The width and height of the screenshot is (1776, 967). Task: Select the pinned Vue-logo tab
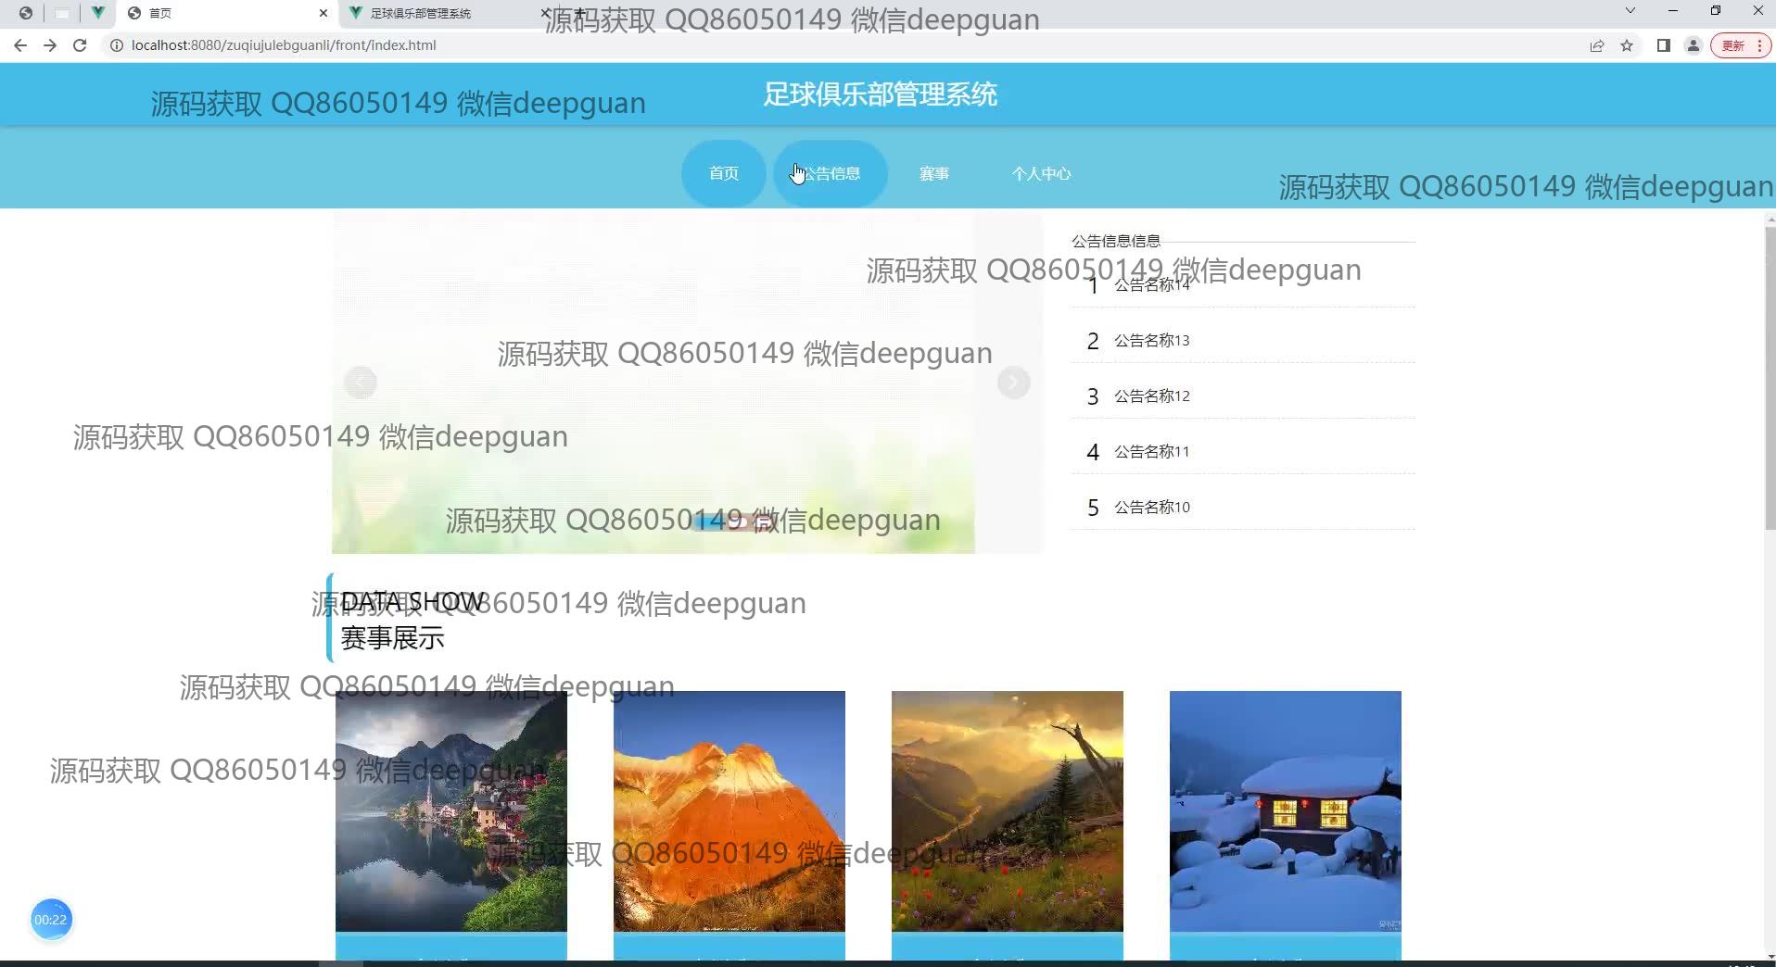click(97, 13)
